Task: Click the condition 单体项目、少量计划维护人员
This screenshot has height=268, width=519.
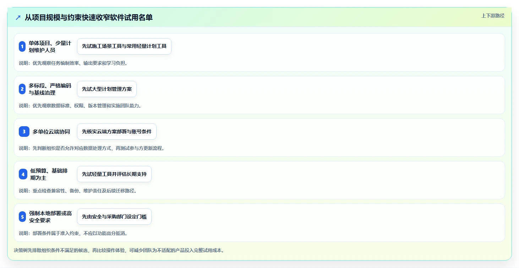Action: click(x=50, y=46)
